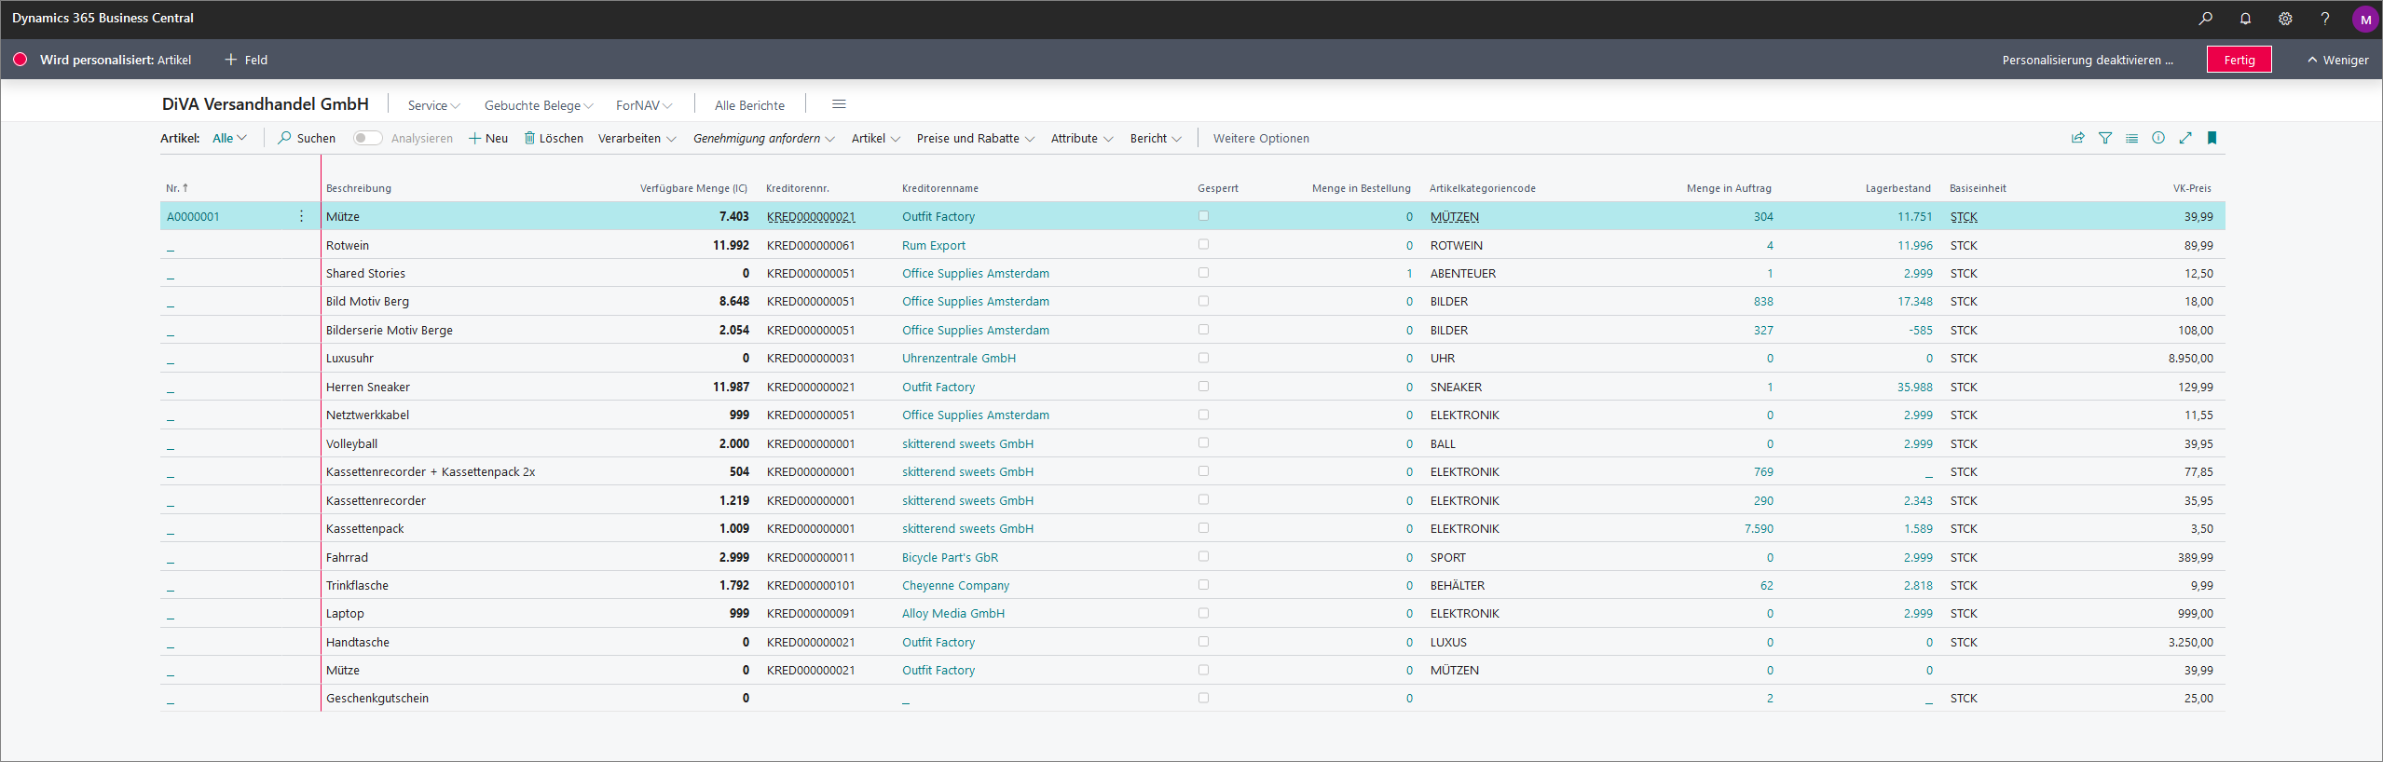Expand the Service menu

coord(433,105)
